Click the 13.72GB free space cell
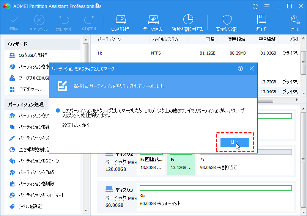 (x=268, y=82)
